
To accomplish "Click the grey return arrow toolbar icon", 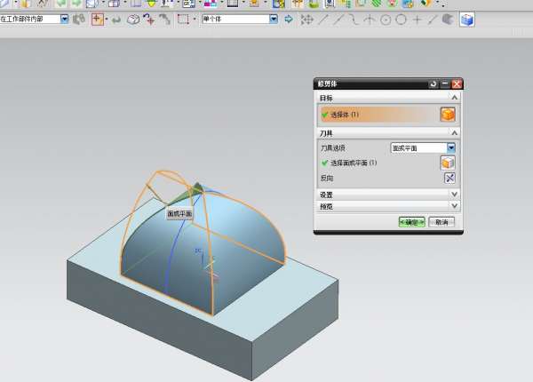I will coord(116,20).
